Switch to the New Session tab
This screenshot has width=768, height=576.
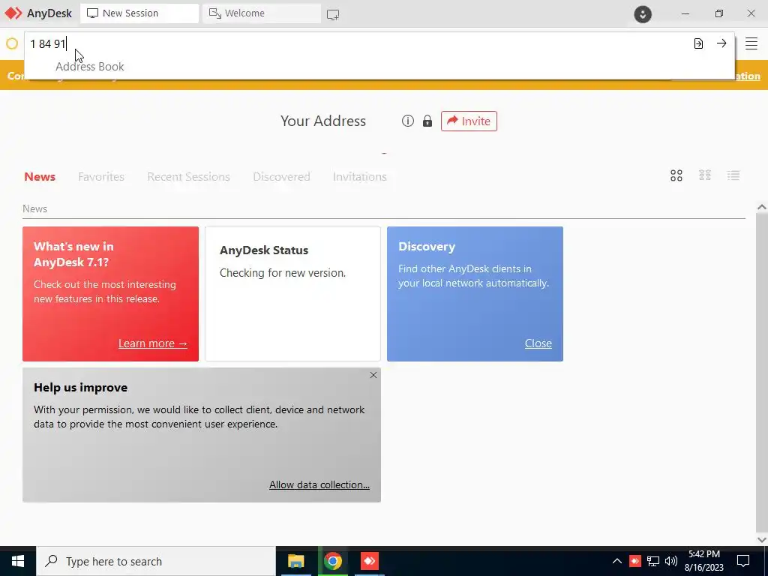point(139,13)
